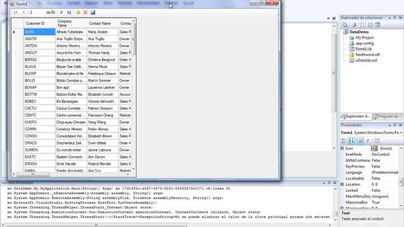Move to next record in navigator

pyautogui.click(x=61, y=13)
